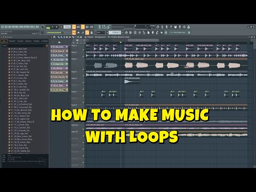This screenshot has width=256, height=192.
Task: Click the arrow left of pattern selector
Action: click(x=107, y=33)
